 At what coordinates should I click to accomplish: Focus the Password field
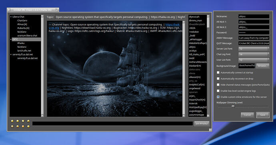(254, 32)
